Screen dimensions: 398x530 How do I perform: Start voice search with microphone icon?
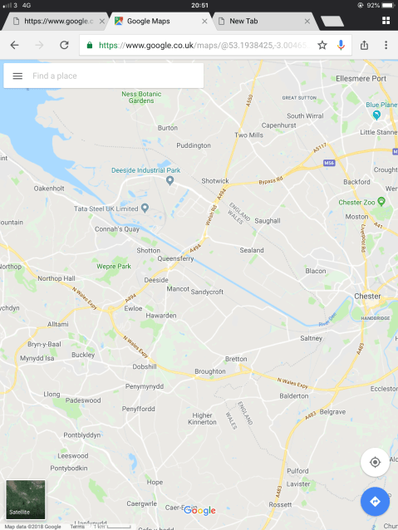[x=341, y=45]
